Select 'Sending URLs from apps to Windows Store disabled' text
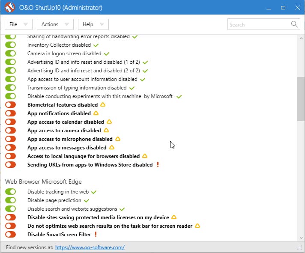The height and width of the screenshot is (253, 305). [90, 165]
